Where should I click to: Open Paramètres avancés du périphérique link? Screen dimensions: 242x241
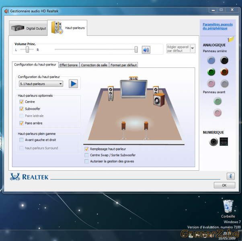point(217,26)
